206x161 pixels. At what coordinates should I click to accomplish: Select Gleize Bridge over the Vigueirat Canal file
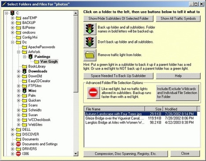pyautogui.click(x=141, y=118)
